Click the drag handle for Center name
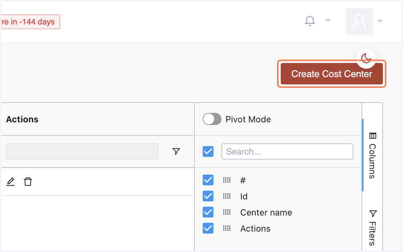 tap(227, 212)
